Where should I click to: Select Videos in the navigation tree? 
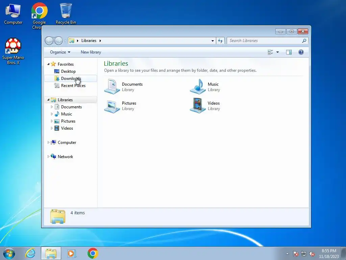[67, 128]
